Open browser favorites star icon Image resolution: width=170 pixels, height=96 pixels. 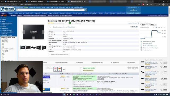[155, 5]
